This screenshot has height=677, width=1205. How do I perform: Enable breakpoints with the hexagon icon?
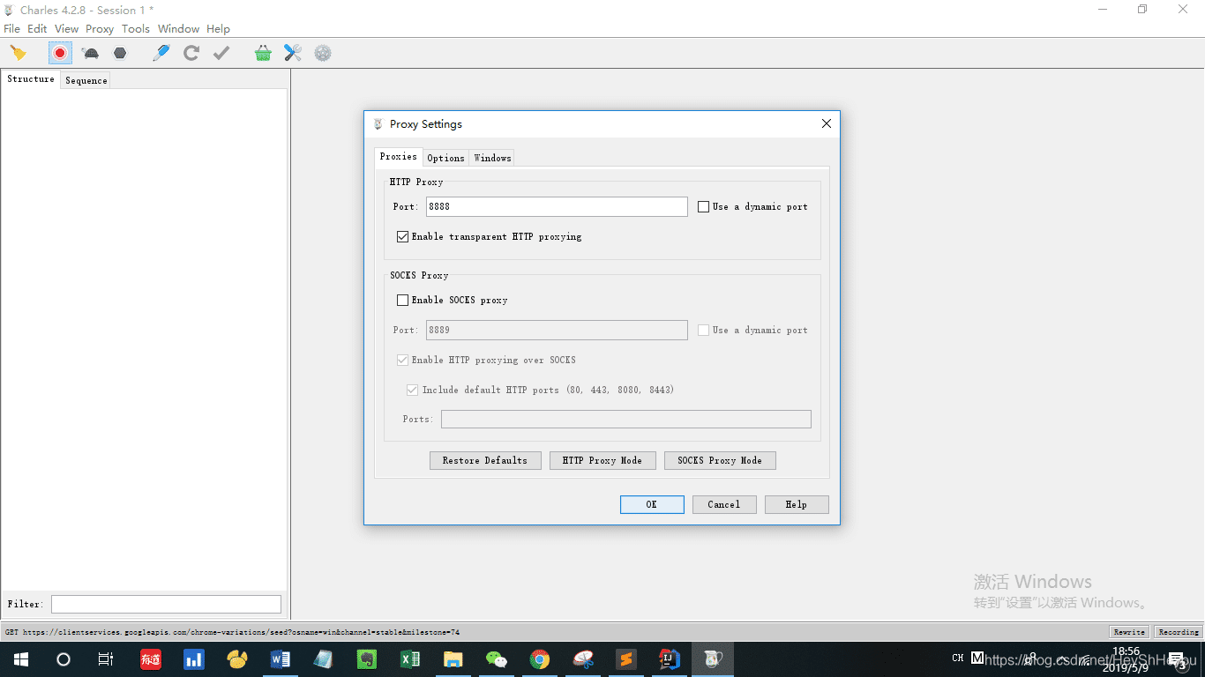point(120,53)
